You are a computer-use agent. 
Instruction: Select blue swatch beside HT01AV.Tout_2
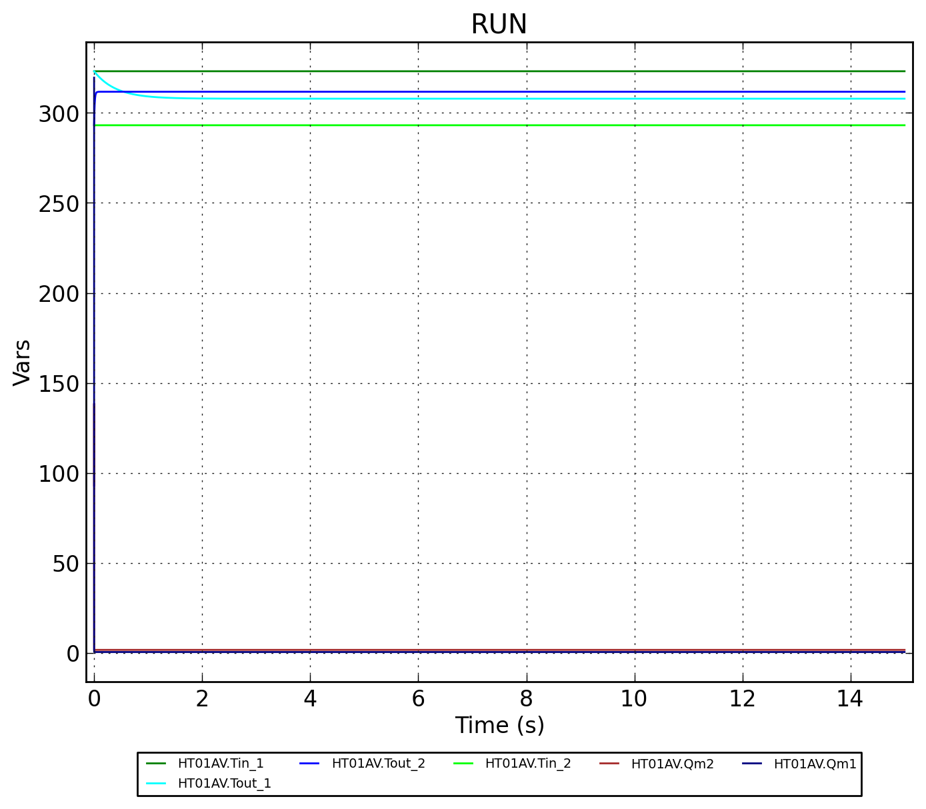click(x=310, y=764)
